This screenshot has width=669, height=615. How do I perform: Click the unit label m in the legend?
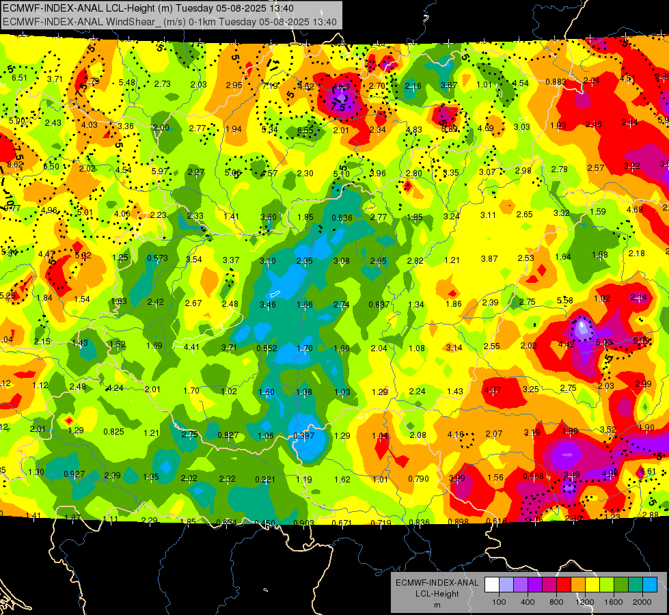tap(437, 605)
